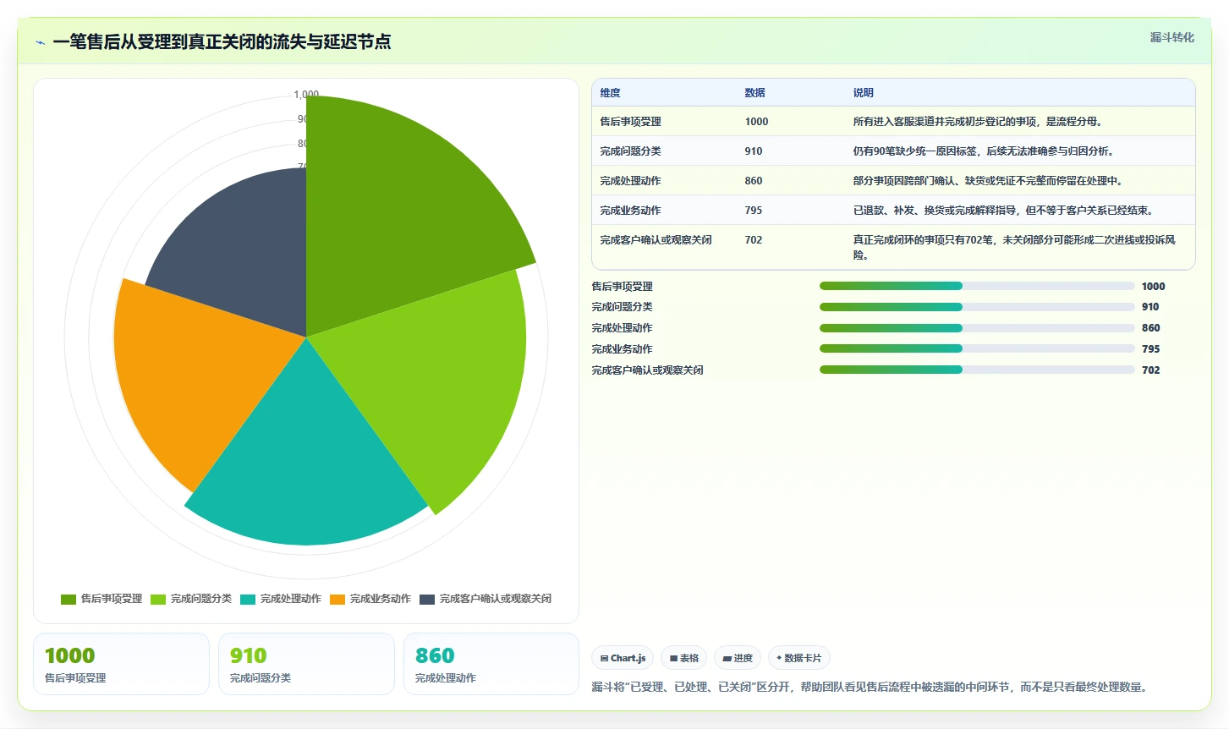
Task: Click the 完成客户确认或观察关闭 progress bar
Action: point(977,370)
